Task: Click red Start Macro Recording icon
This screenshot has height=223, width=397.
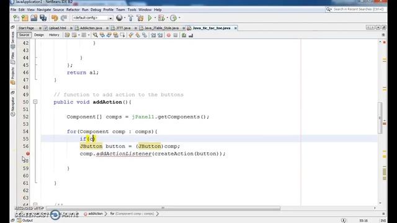Action: (169, 35)
